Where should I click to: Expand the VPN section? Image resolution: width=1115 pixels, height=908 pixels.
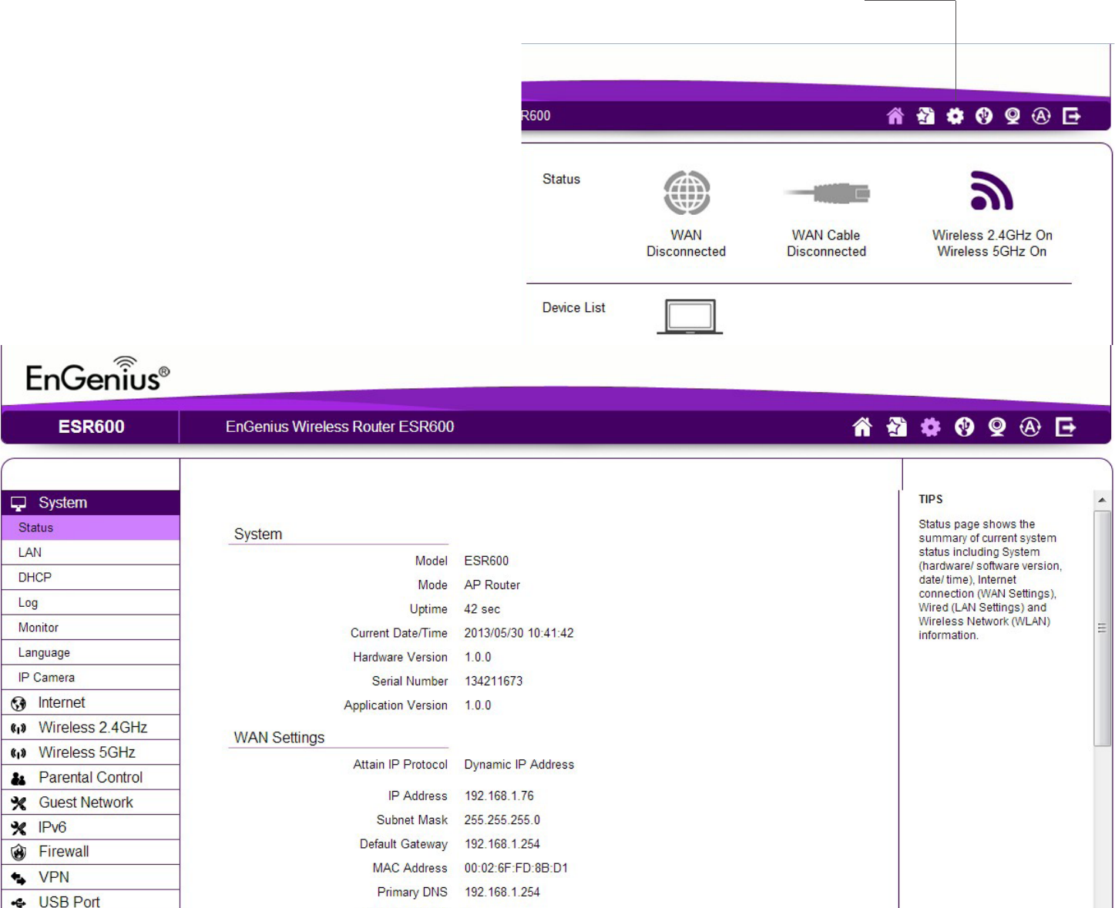pyautogui.click(x=90, y=877)
